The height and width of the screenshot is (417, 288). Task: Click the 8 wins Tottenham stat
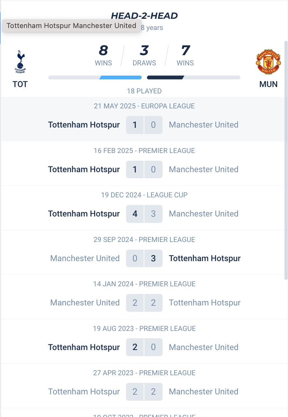(103, 55)
